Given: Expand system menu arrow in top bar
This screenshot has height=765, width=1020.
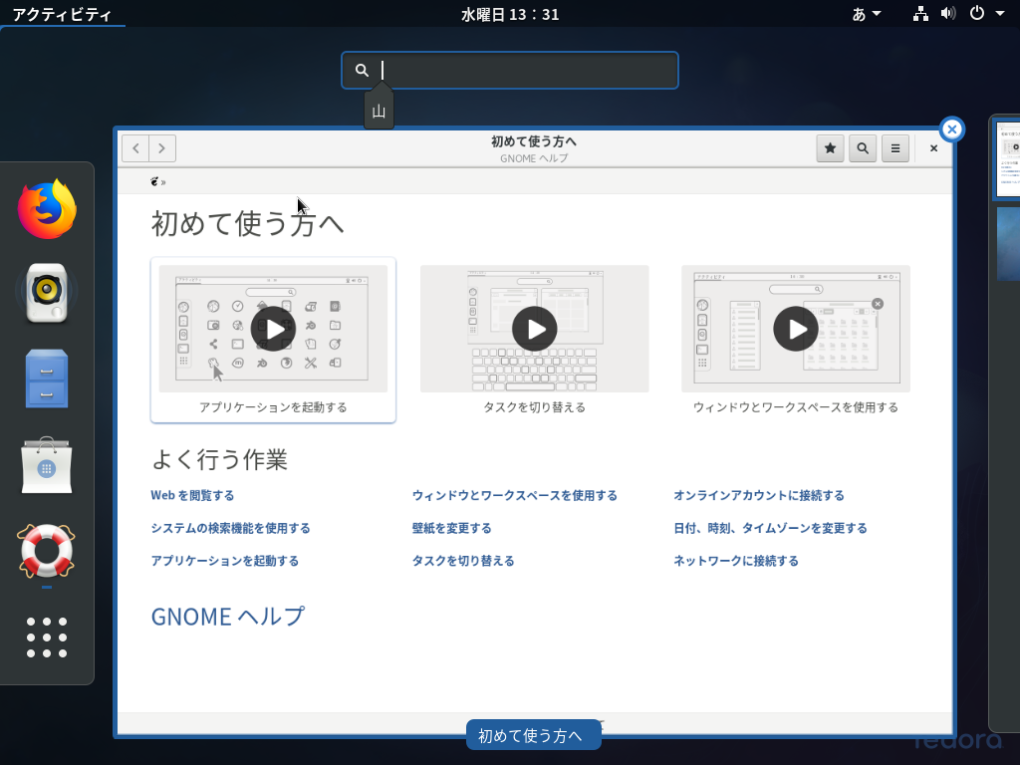Looking at the screenshot, I should coord(1000,14).
